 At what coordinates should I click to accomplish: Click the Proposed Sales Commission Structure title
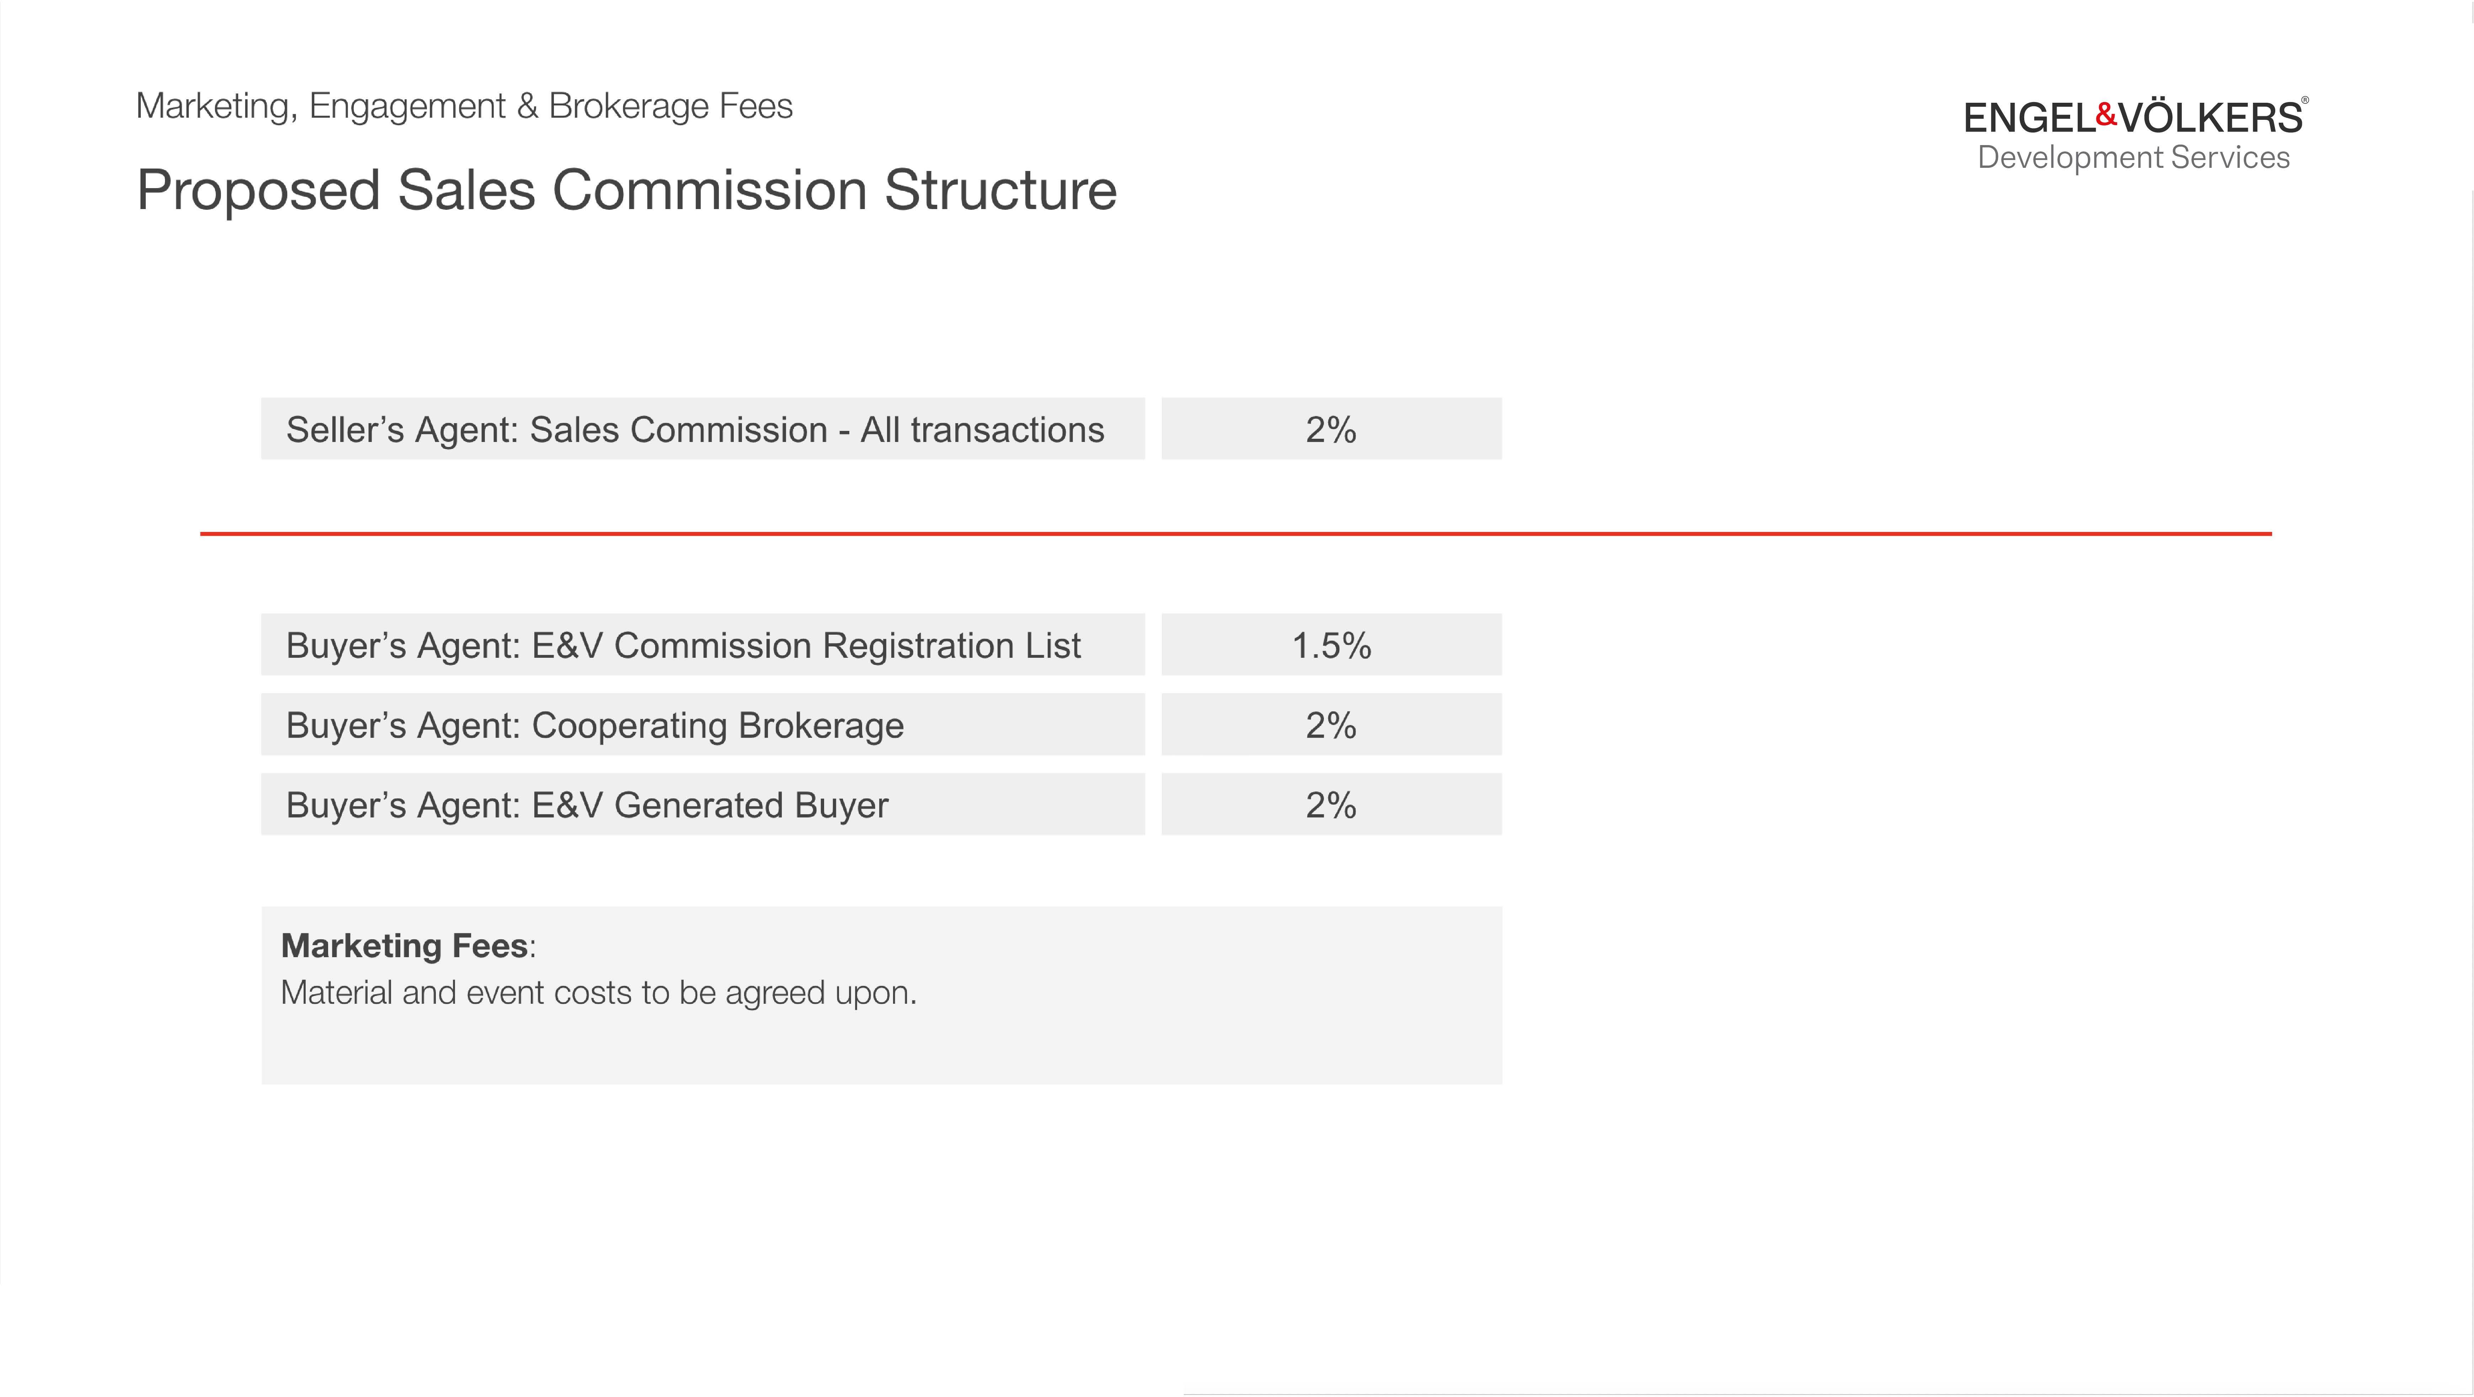626,189
